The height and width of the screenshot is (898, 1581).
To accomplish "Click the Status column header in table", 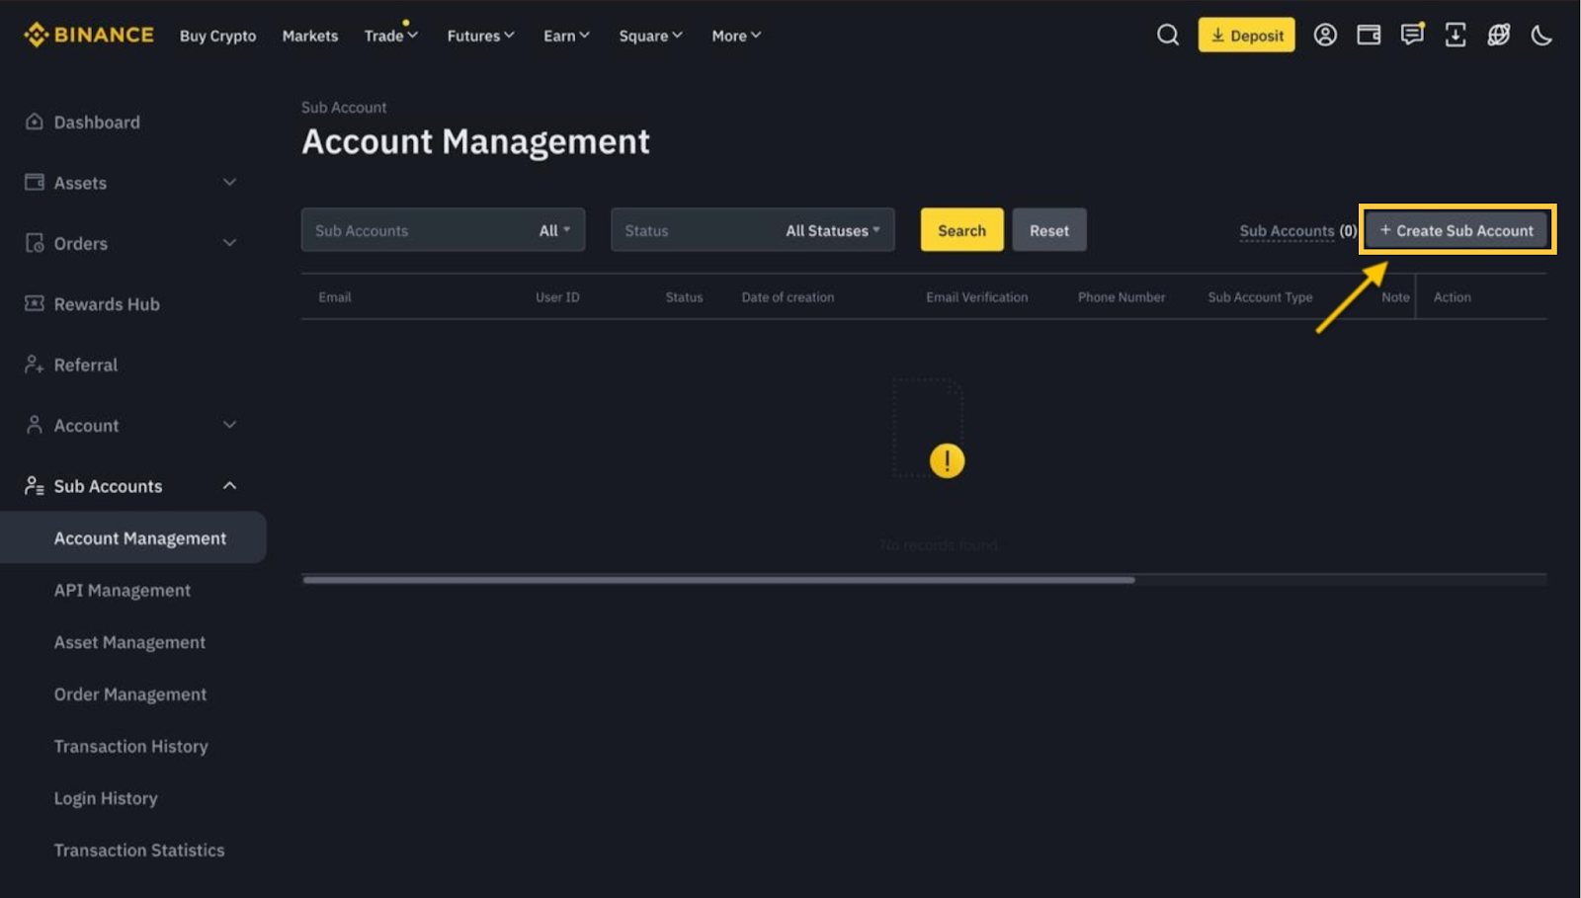I will coord(684,296).
